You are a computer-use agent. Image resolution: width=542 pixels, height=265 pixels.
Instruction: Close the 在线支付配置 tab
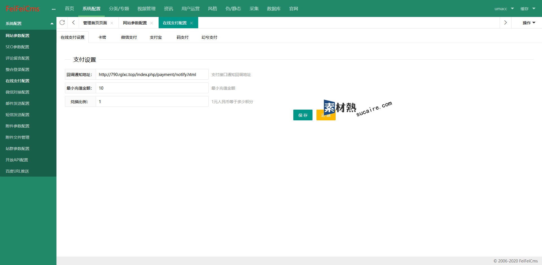[191, 23]
